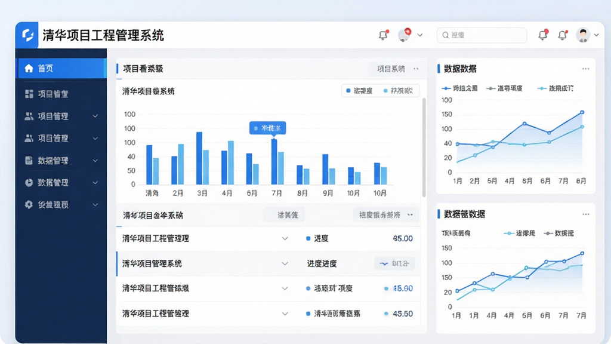Expand the chevron of the document icon sidebar row

pyautogui.click(x=95, y=161)
